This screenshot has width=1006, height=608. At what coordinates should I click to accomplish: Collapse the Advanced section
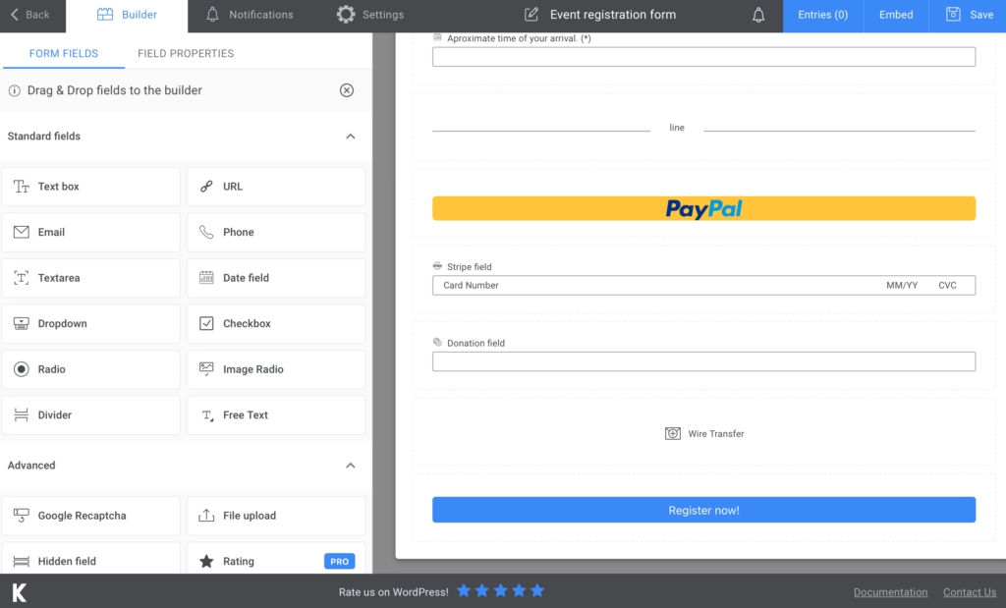coord(351,466)
